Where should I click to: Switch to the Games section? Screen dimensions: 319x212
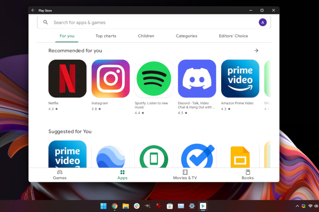click(x=60, y=175)
